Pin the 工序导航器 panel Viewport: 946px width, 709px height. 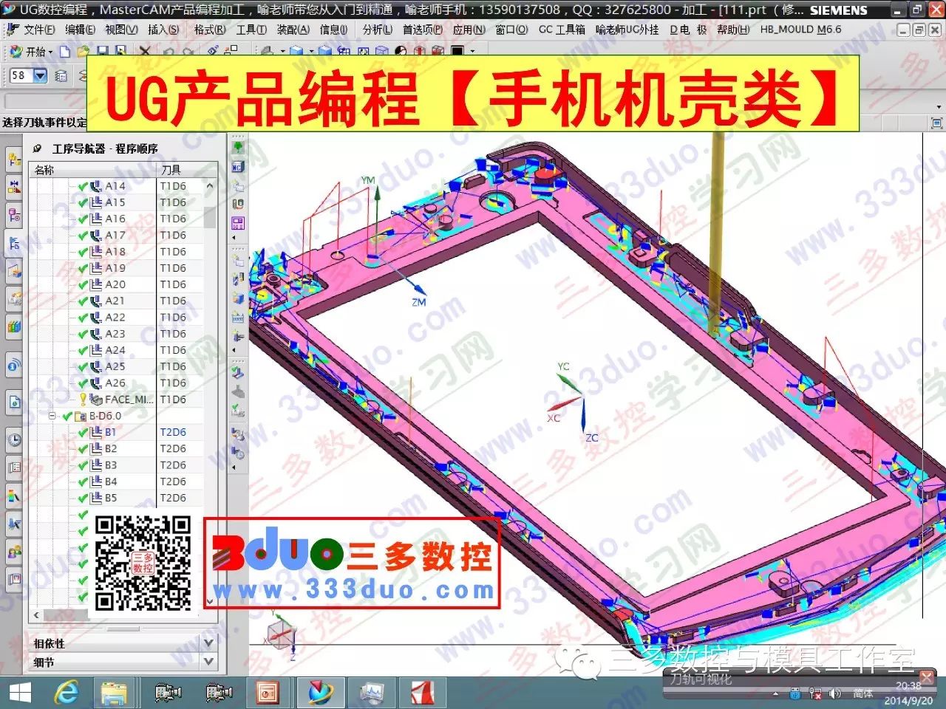point(37,148)
